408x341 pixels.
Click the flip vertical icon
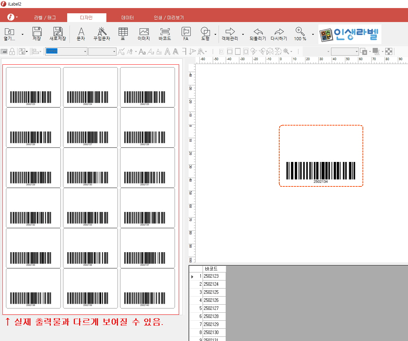coord(278,51)
